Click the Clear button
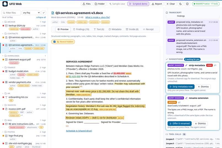The height and width of the screenshot is (148, 222). click(170, 4)
